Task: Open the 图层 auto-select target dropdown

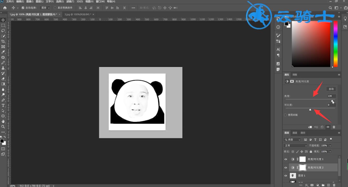Action: coord(45,8)
